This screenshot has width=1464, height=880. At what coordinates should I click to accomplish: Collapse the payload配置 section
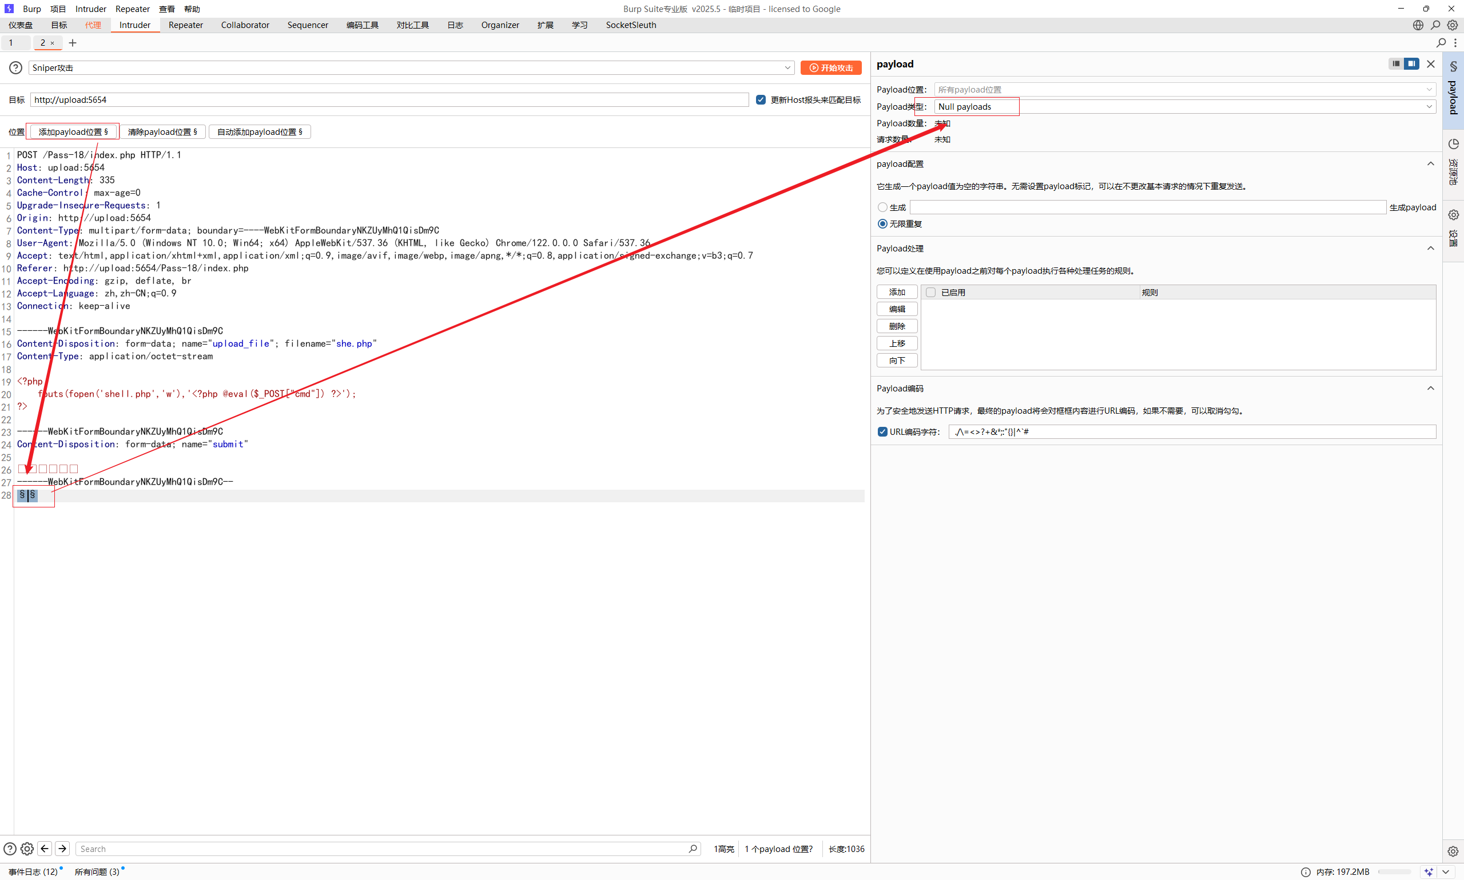click(x=1430, y=163)
